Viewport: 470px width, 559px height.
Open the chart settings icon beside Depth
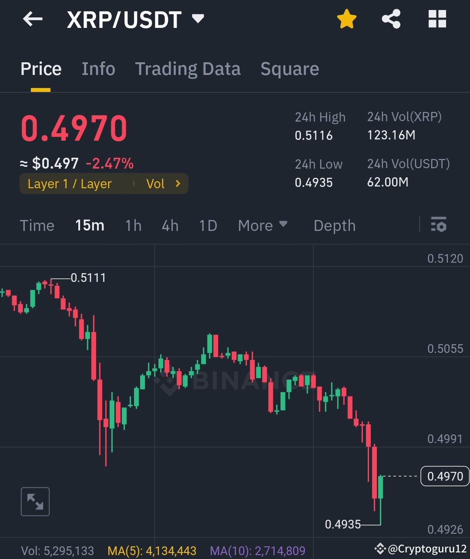[x=439, y=225]
